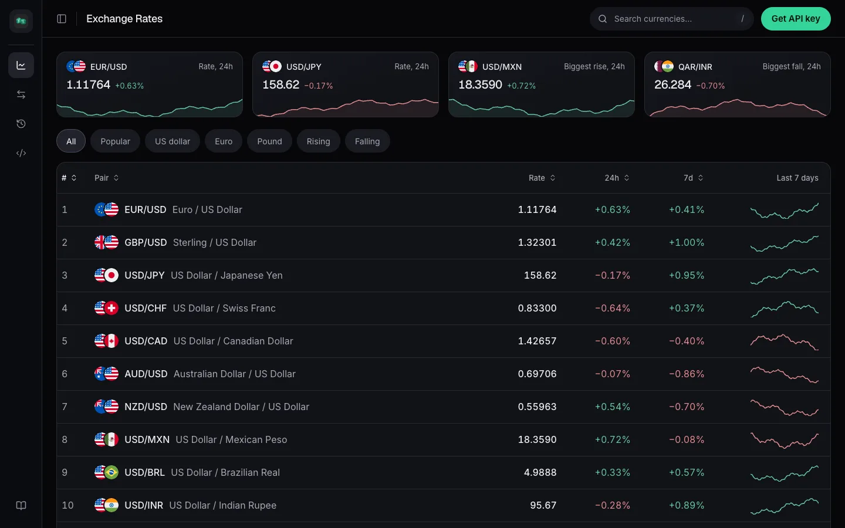Open the USD/MXN biggest rise card
845x528 pixels.
(542, 84)
